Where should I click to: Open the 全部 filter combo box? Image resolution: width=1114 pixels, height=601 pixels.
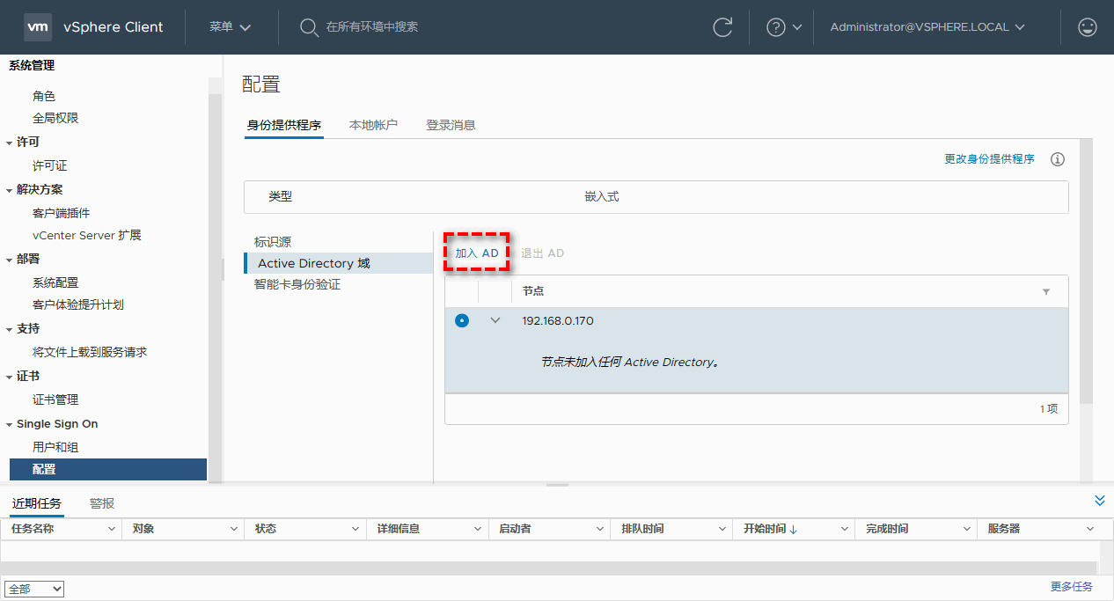(34, 589)
